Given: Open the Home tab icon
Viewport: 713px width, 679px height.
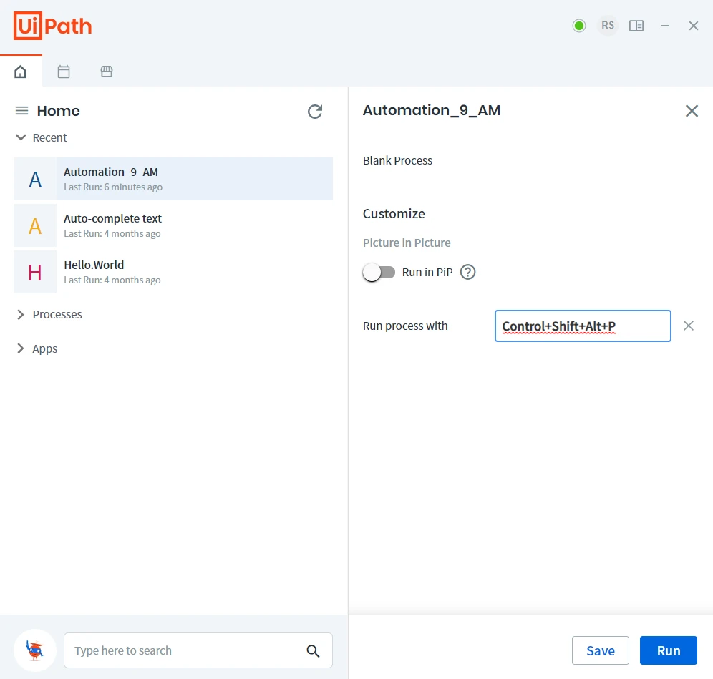Looking at the screenshot, I should pyautogui.click(x=21, y=72).
